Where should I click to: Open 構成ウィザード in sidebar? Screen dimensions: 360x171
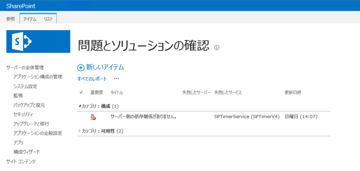[27, 152]
